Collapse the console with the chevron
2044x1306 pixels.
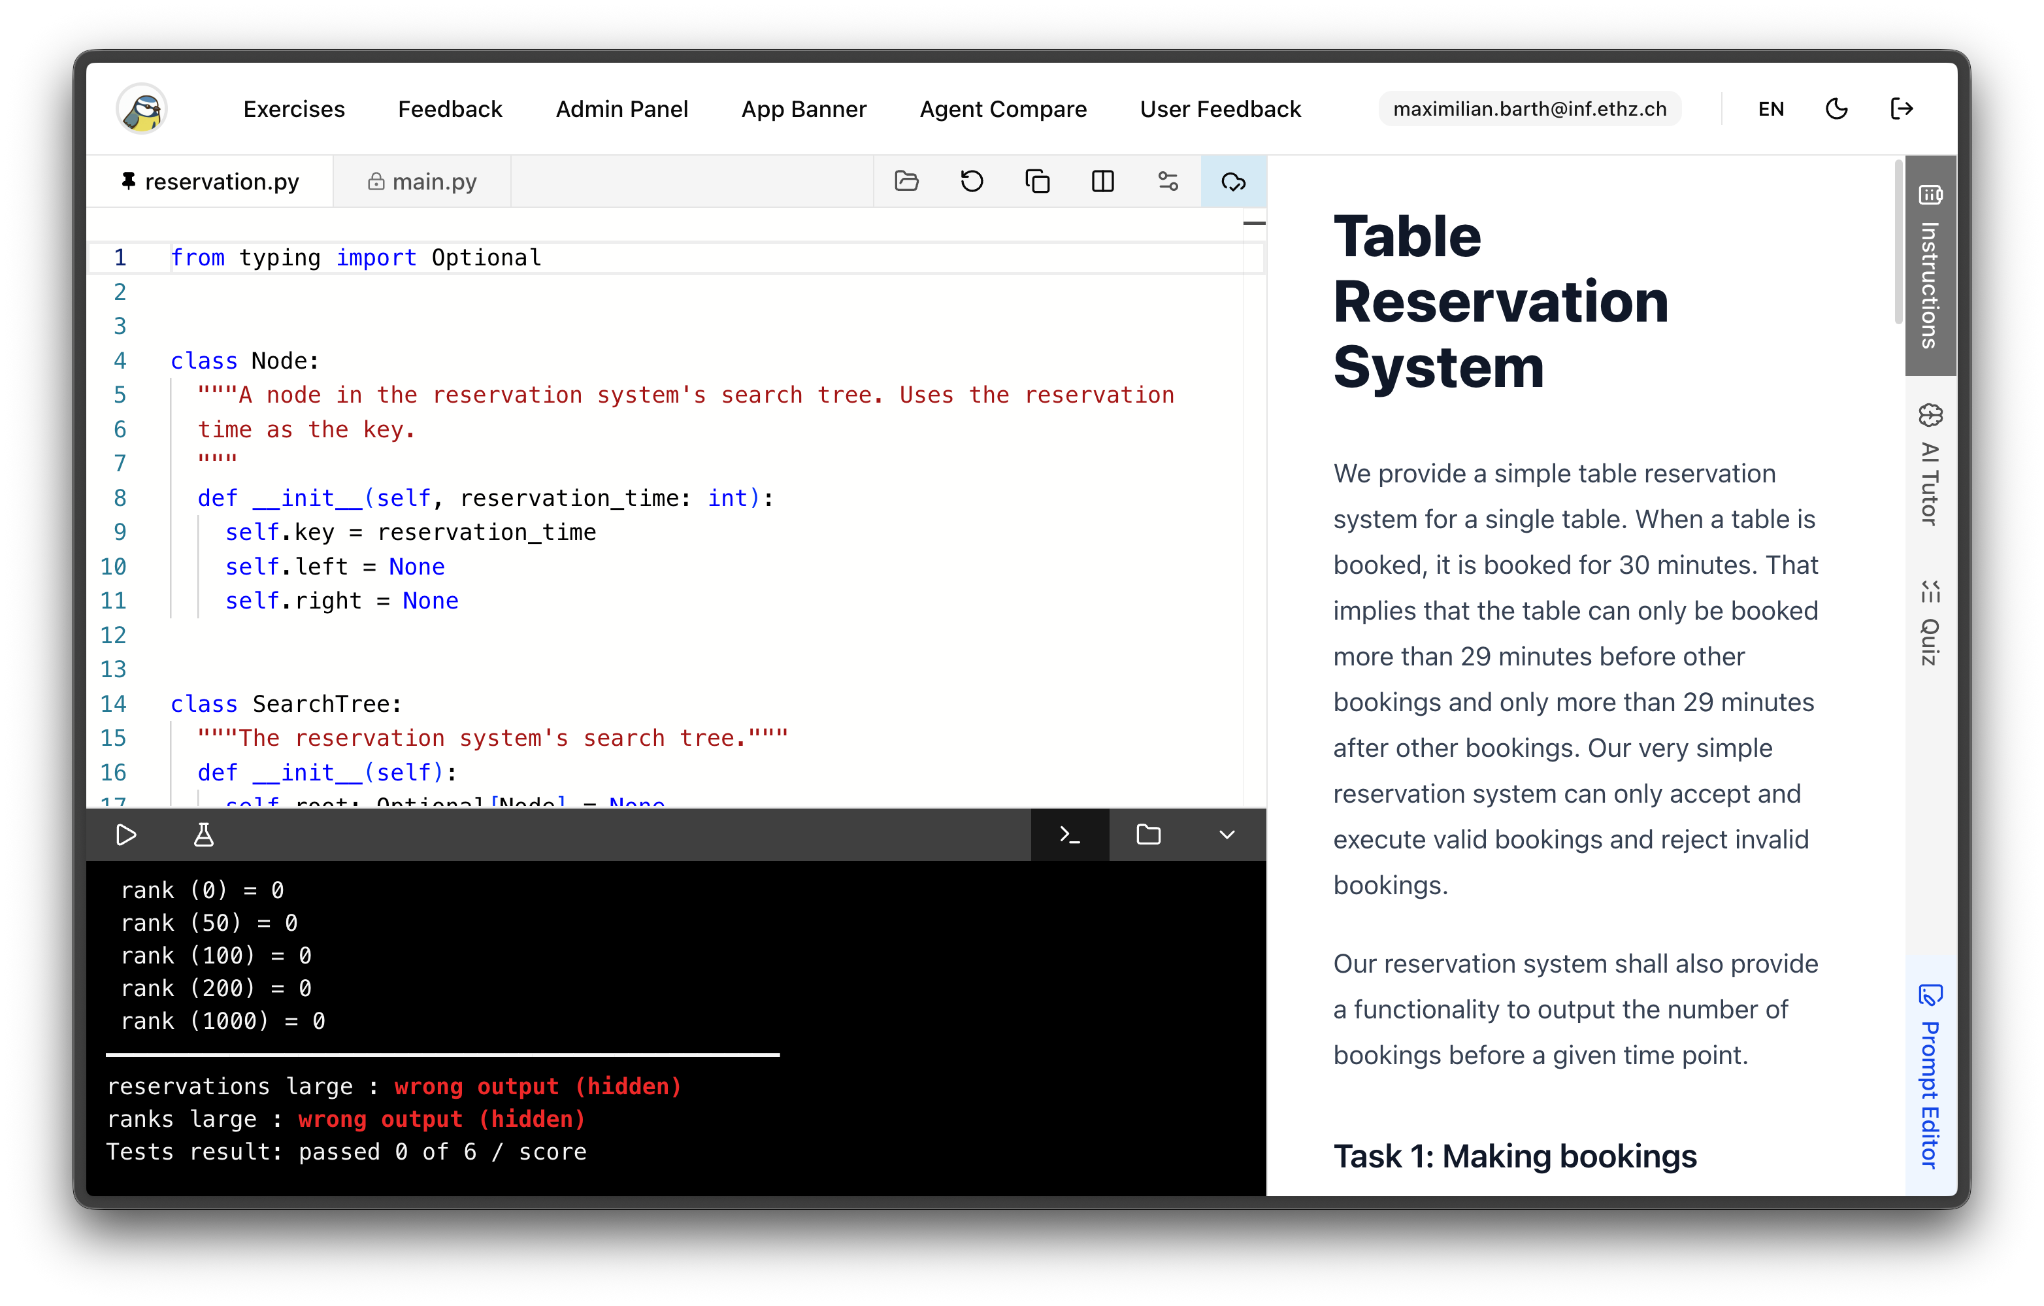click(x=1227, y=835)
